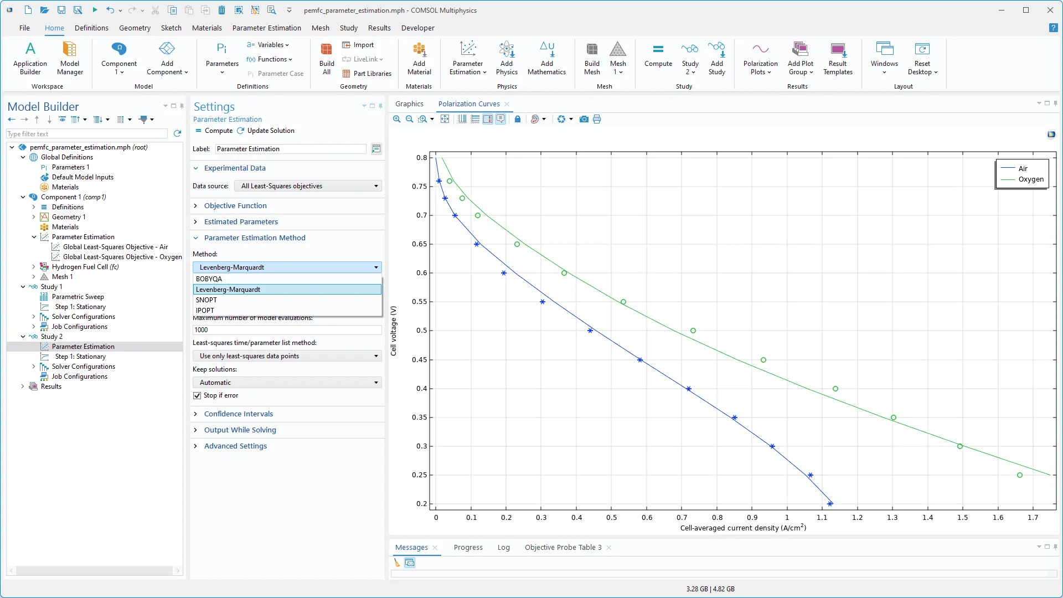This screenshot has height=598, width=1063.
Task: Click the maximum model evaluations input field
Action: tap(287, 329)
